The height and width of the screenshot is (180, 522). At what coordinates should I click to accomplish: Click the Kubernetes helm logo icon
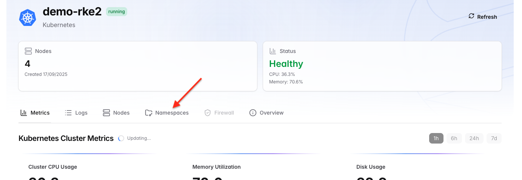point(27,18)
